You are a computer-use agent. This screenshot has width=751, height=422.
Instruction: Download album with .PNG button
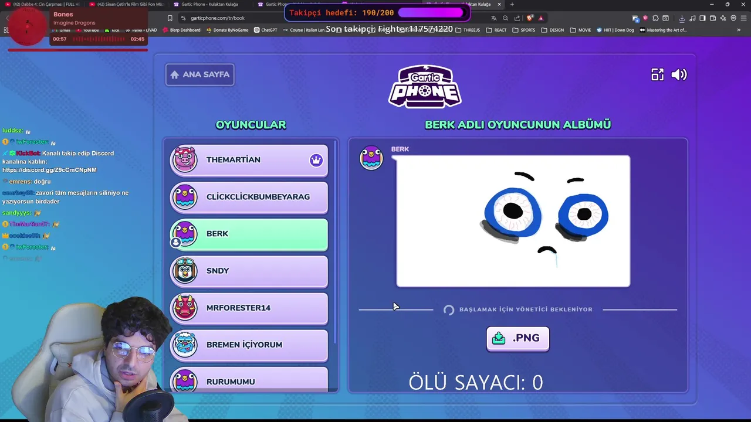click(518, 339)
